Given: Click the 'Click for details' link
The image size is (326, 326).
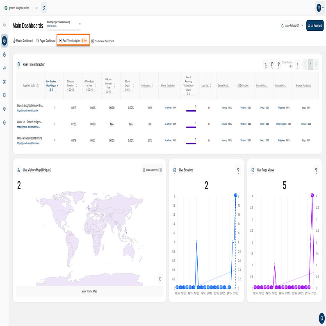Looking at the screenshot, I should point(52,26).
